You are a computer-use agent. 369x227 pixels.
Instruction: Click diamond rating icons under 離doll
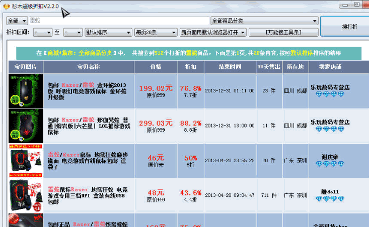tap(330, 199)
